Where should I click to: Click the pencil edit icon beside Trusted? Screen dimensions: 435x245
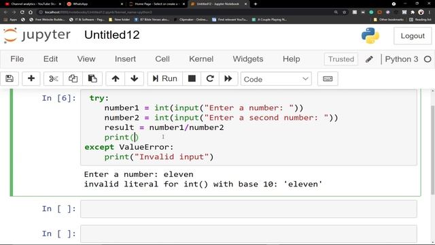pyautogui.click(x=369, y=59)
